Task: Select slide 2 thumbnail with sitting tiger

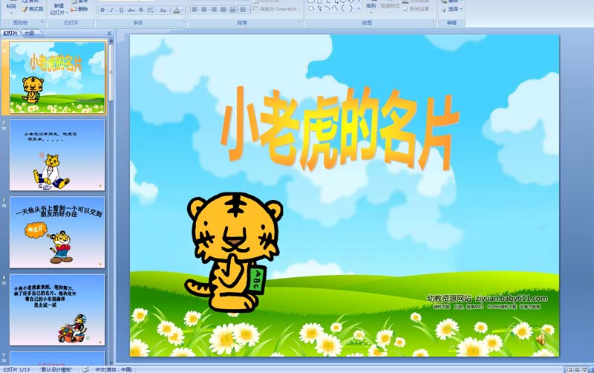Action: 57,155
